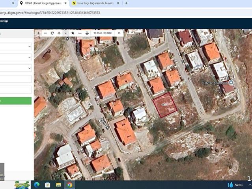
Task: Click the coordinate display 38.6548 : 26.8486
Action: pyautogui.click(x=103, y=33)
